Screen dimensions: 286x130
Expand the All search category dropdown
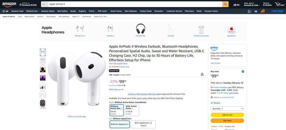point(44,4)
